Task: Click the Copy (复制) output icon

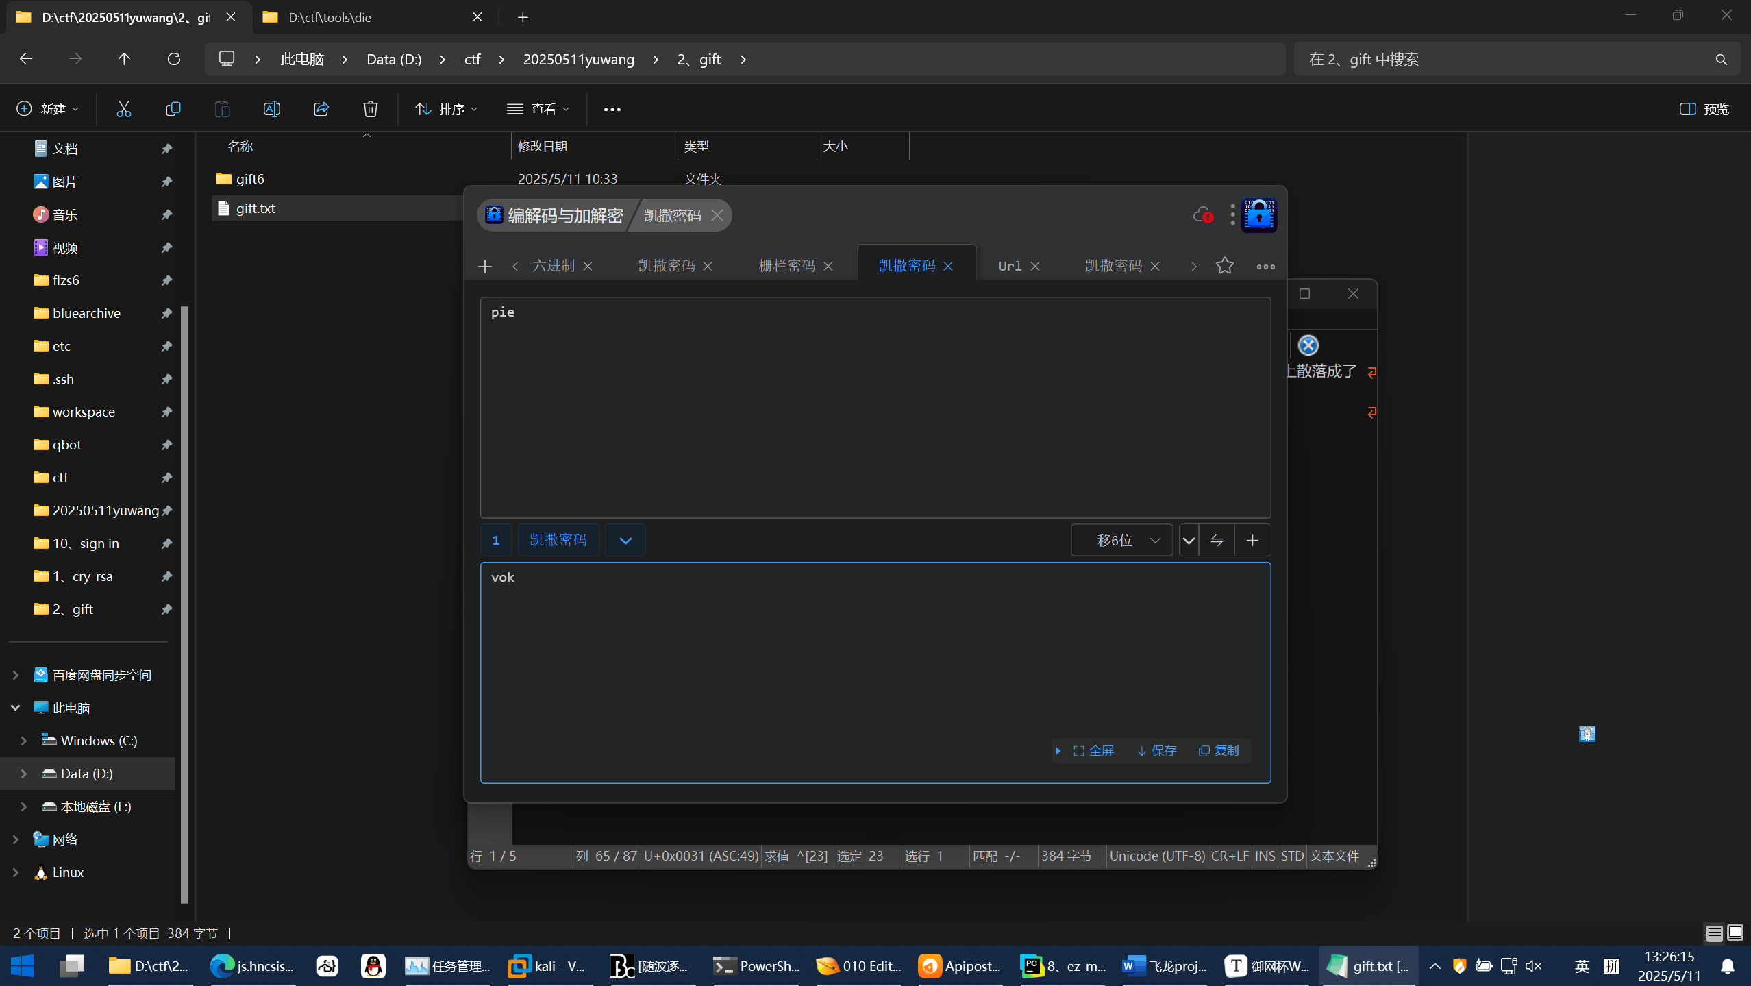Action: coord(1219,750)
